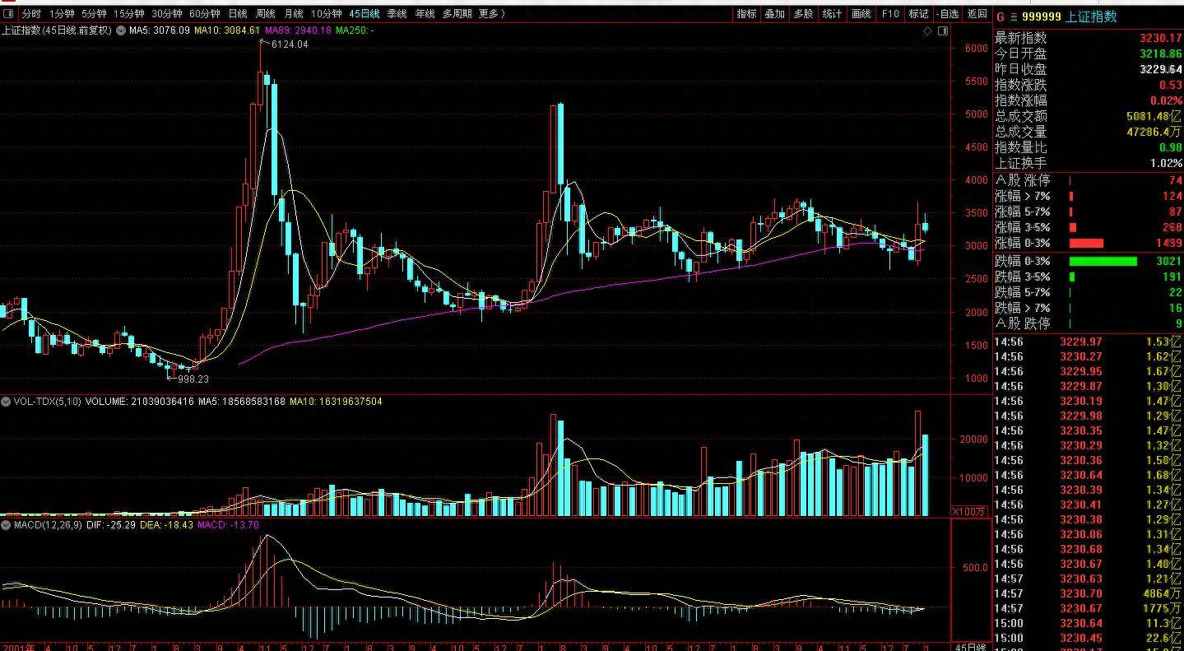Activate the 画线 drawing tools
Viewport: 1184px width, 651px height.
coord(861,14)
